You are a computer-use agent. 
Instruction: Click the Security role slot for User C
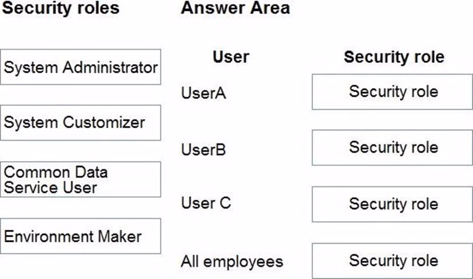click(x=393, y=204)
